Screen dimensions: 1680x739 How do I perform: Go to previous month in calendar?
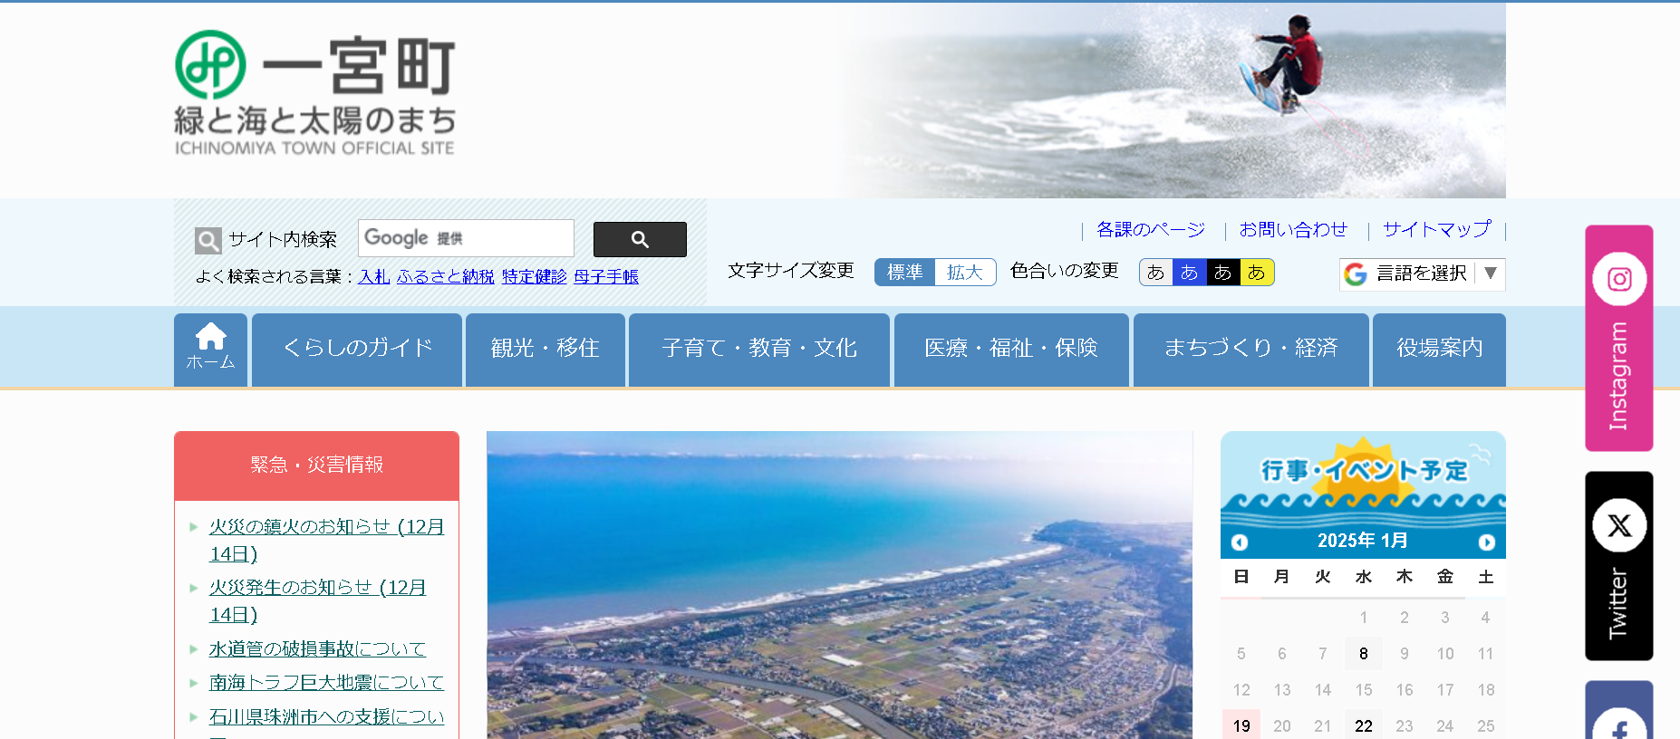pyautogui.click(x=1240, y=542)
